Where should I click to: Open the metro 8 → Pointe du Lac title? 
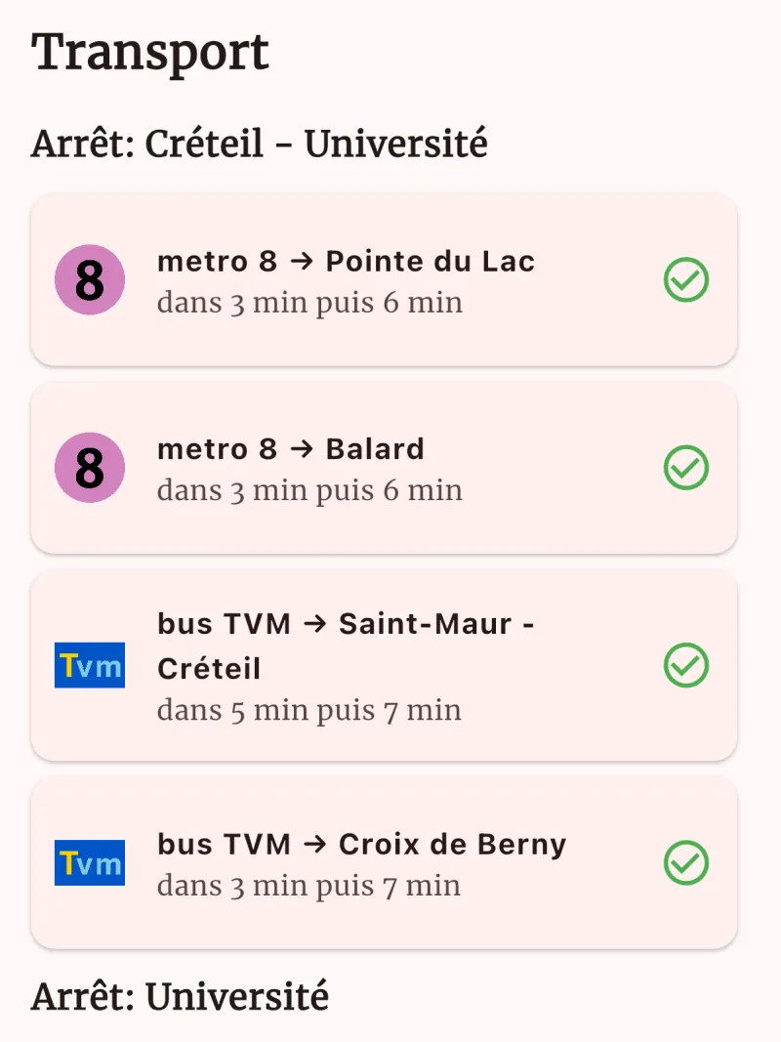tap(346, 262)
